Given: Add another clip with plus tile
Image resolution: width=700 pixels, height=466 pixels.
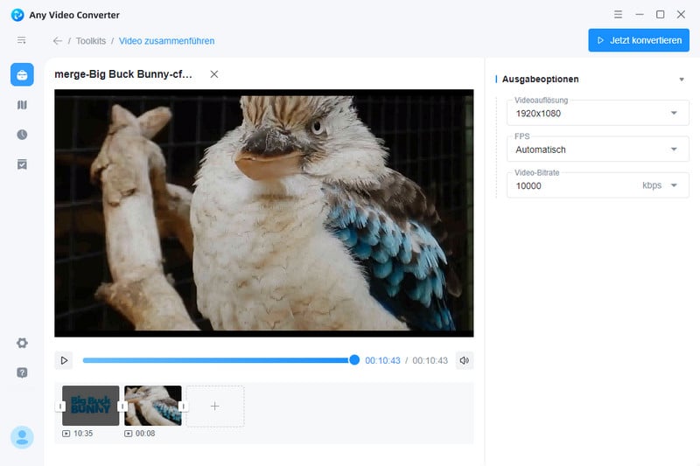Looking at the screenshot, I should coord(214,407).
